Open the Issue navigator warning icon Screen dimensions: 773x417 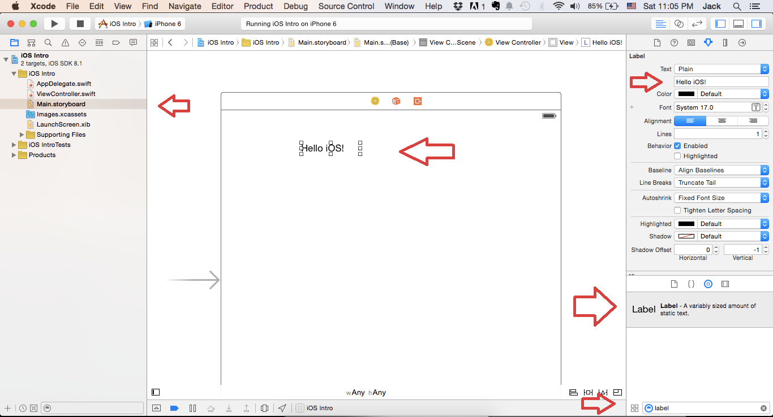point(66,42)
